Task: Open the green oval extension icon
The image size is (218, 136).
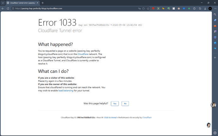Action: 158,9
